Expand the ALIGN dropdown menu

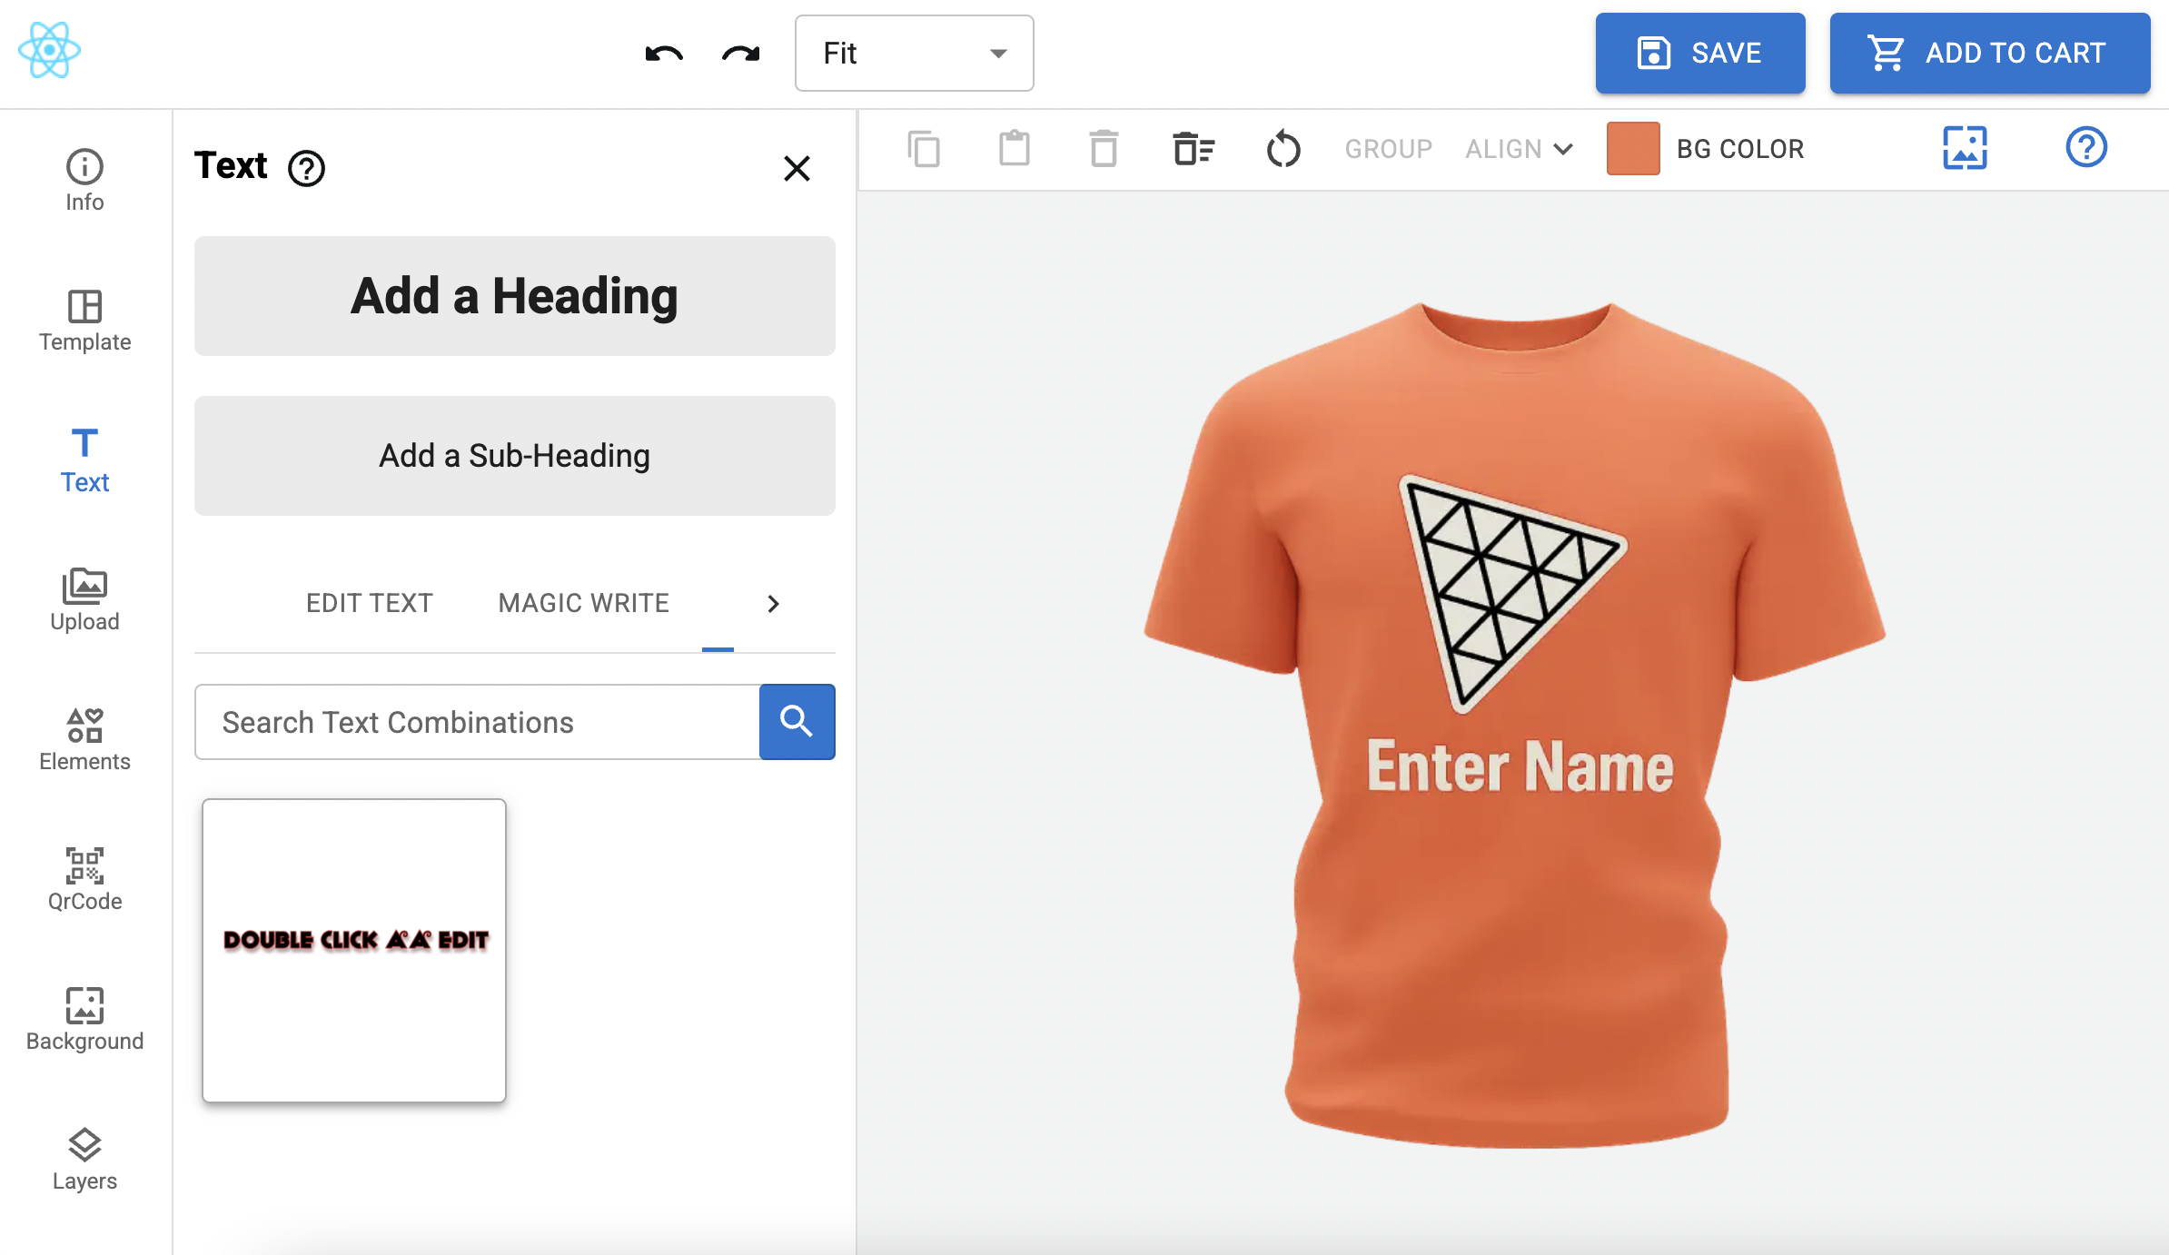coord(1519,149)
